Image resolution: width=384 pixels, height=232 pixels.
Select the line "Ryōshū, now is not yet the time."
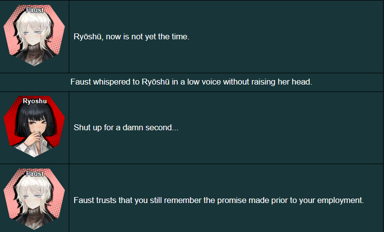coord(131,37)
